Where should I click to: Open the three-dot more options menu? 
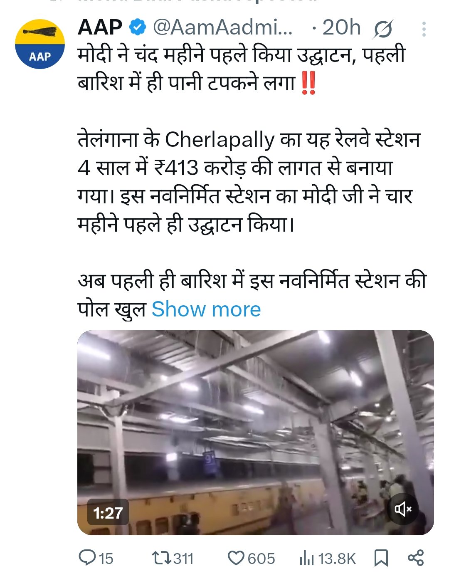[424, 29]
